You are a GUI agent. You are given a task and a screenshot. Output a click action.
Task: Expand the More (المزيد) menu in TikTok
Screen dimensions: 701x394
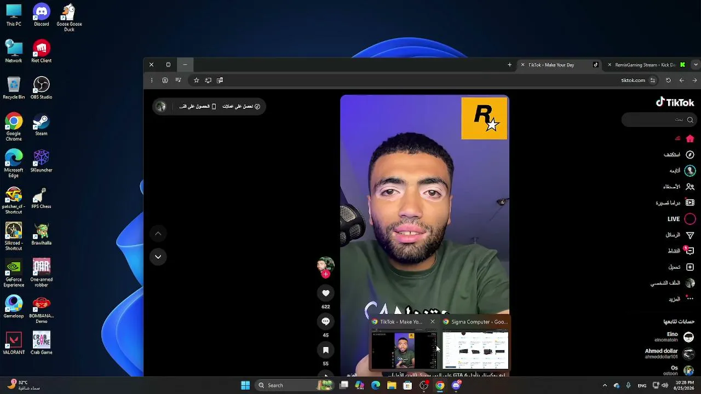[681, 299]
